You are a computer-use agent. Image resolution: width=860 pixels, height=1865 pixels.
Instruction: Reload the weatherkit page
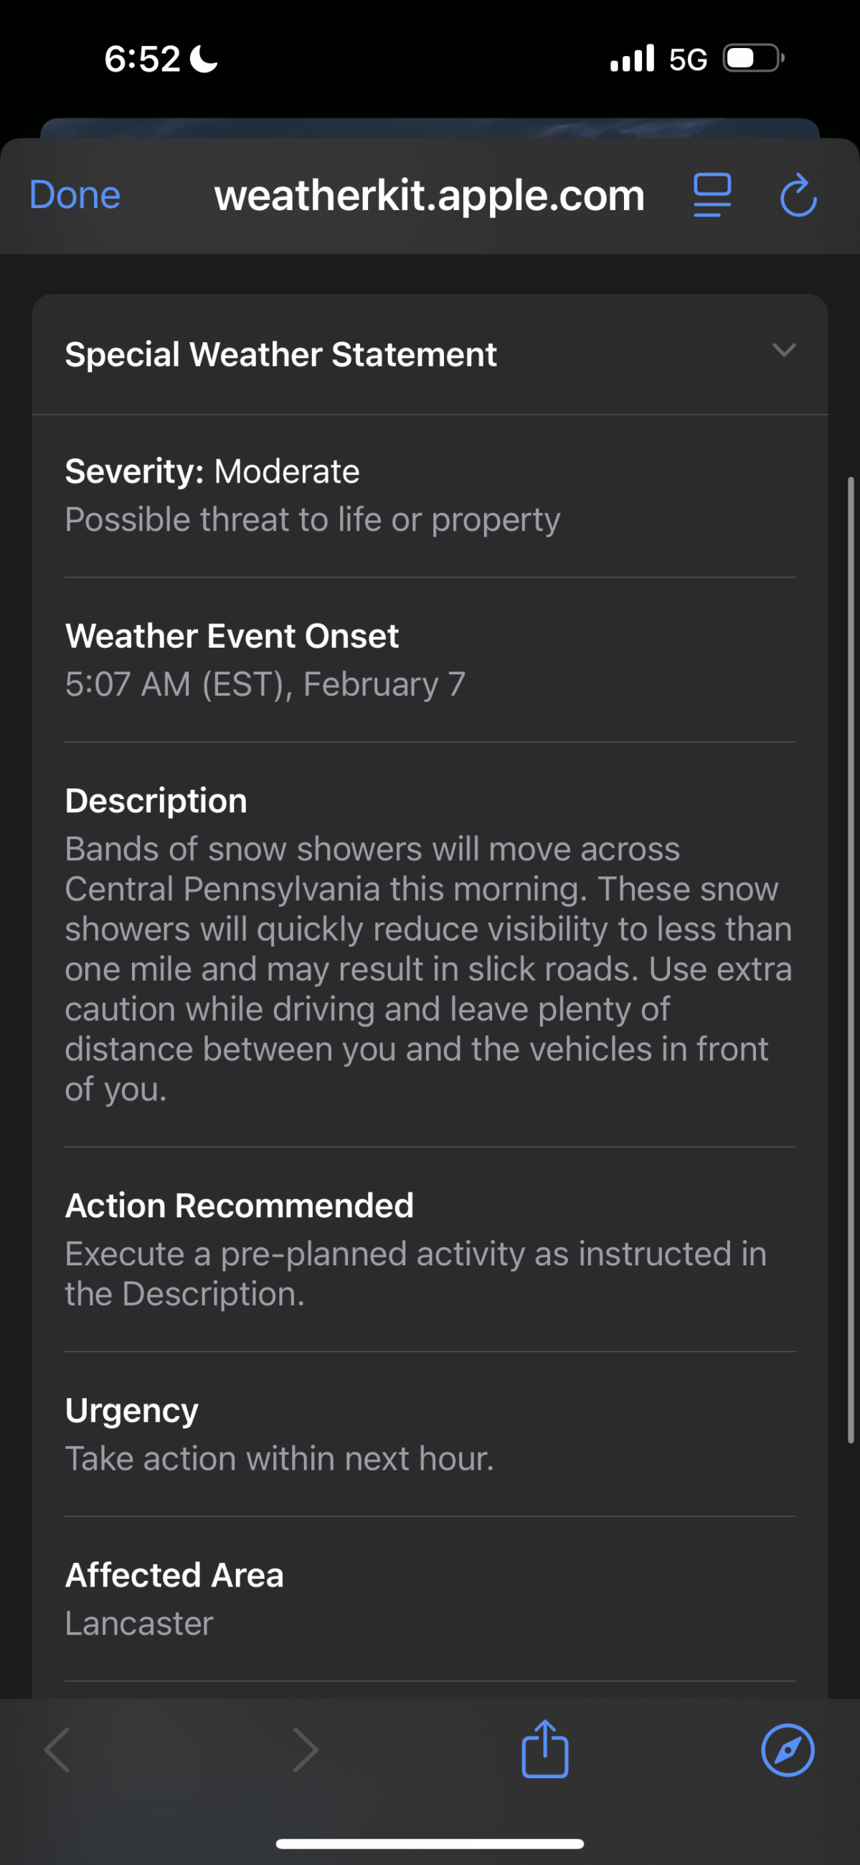click(798, 196)
